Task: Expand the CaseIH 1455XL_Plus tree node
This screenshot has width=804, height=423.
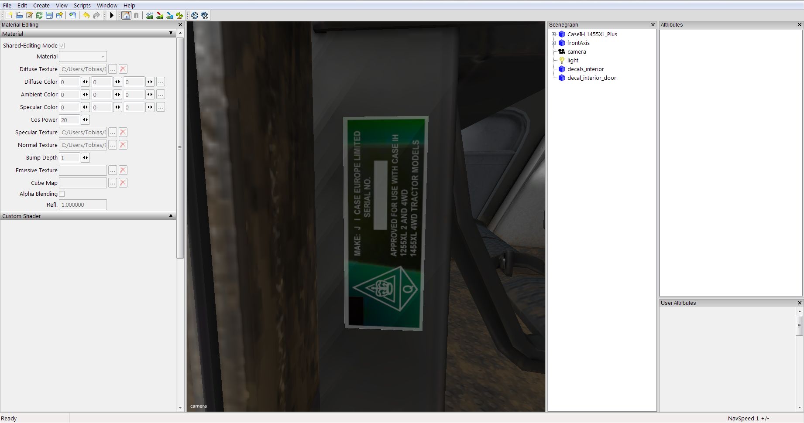Action: click(554, 34)
